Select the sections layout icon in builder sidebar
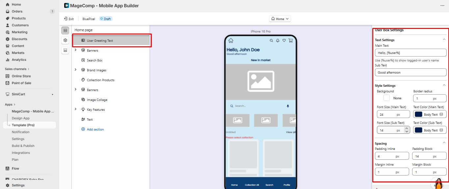 click(x=65, y=31)
